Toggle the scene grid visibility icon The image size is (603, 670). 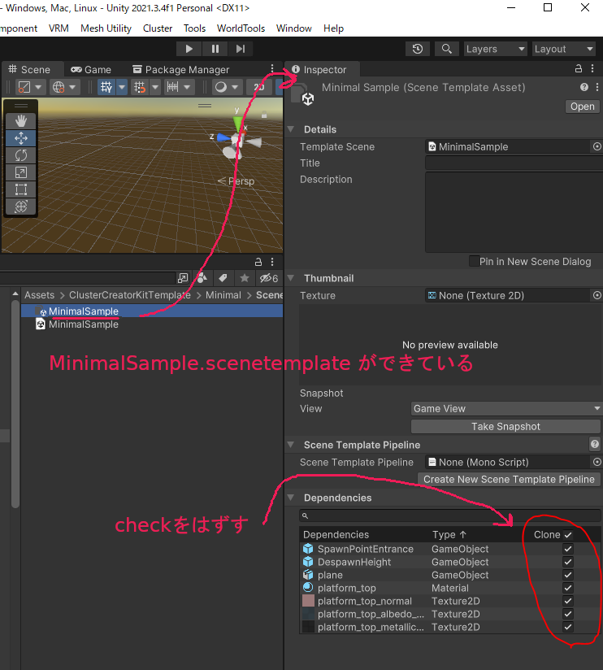[106, 87]
